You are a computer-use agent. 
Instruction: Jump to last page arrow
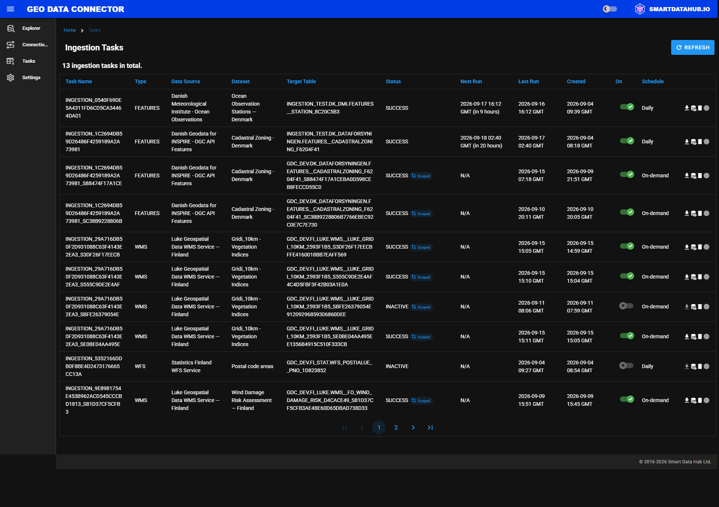pos(430,427)
